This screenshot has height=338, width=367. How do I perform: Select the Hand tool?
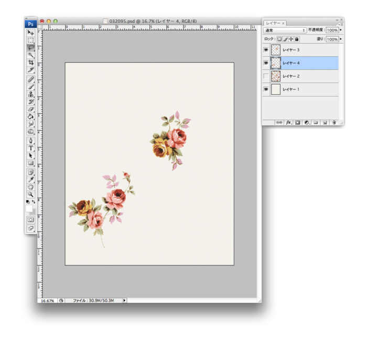pyautogui.click(x=31, y=186)
